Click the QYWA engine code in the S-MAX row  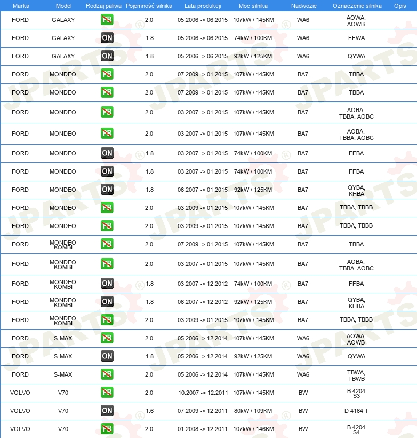pyautogui.click(x=356, y=356)
